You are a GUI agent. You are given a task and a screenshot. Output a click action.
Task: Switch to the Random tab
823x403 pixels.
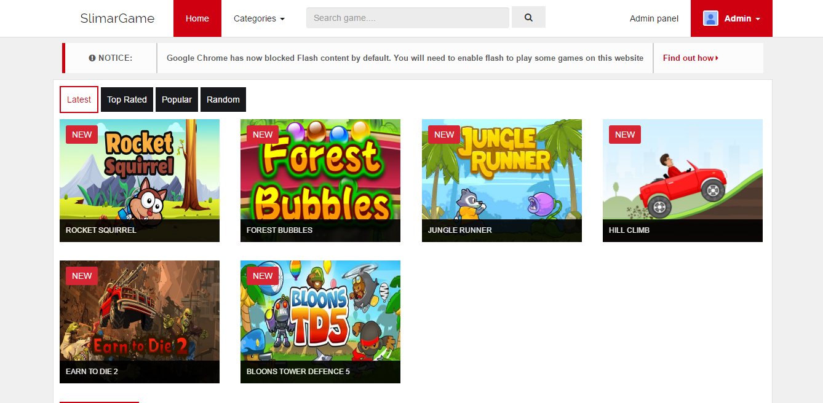[x=223, y=100]
